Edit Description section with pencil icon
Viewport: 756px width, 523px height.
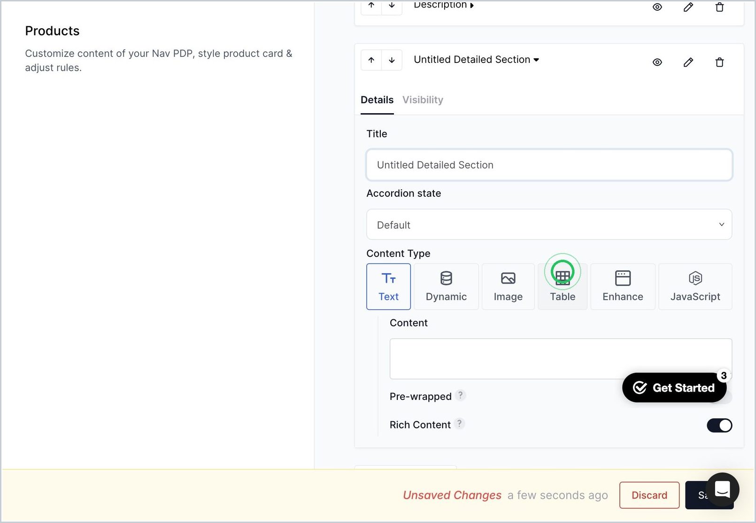(x=688, y=7)
